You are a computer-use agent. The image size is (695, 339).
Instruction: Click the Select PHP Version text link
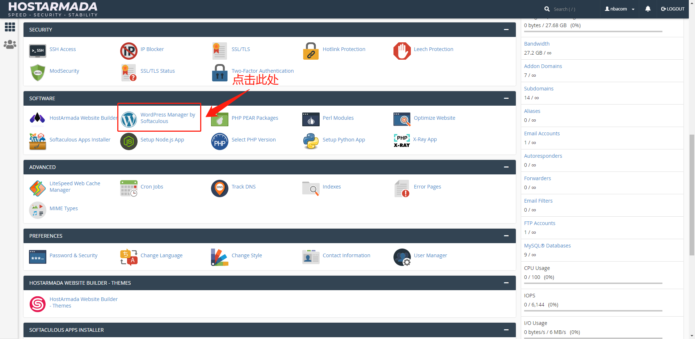[x=254, y=140]
